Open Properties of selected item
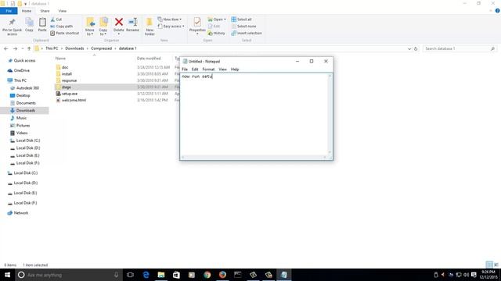The height and width of the screenshot is (281, 501). (x=197, y=26)
